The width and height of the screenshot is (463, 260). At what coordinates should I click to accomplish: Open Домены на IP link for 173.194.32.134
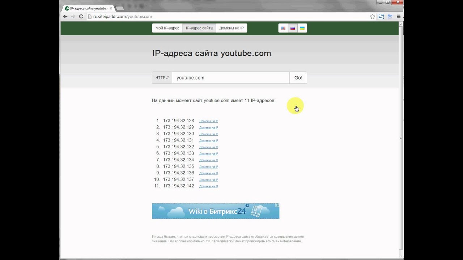click(x=209, y=160)
